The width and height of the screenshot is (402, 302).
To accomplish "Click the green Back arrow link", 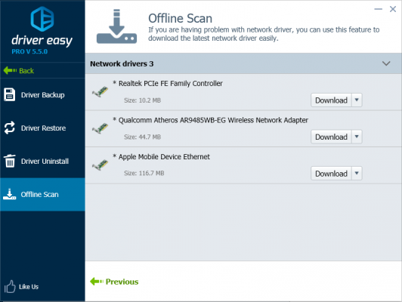I will click(19, 70).
